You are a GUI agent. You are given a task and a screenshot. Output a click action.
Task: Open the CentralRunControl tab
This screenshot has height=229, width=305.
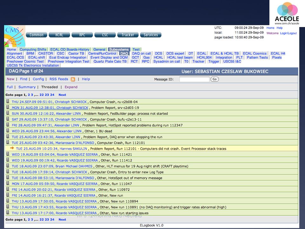click(x=102, y=53)
